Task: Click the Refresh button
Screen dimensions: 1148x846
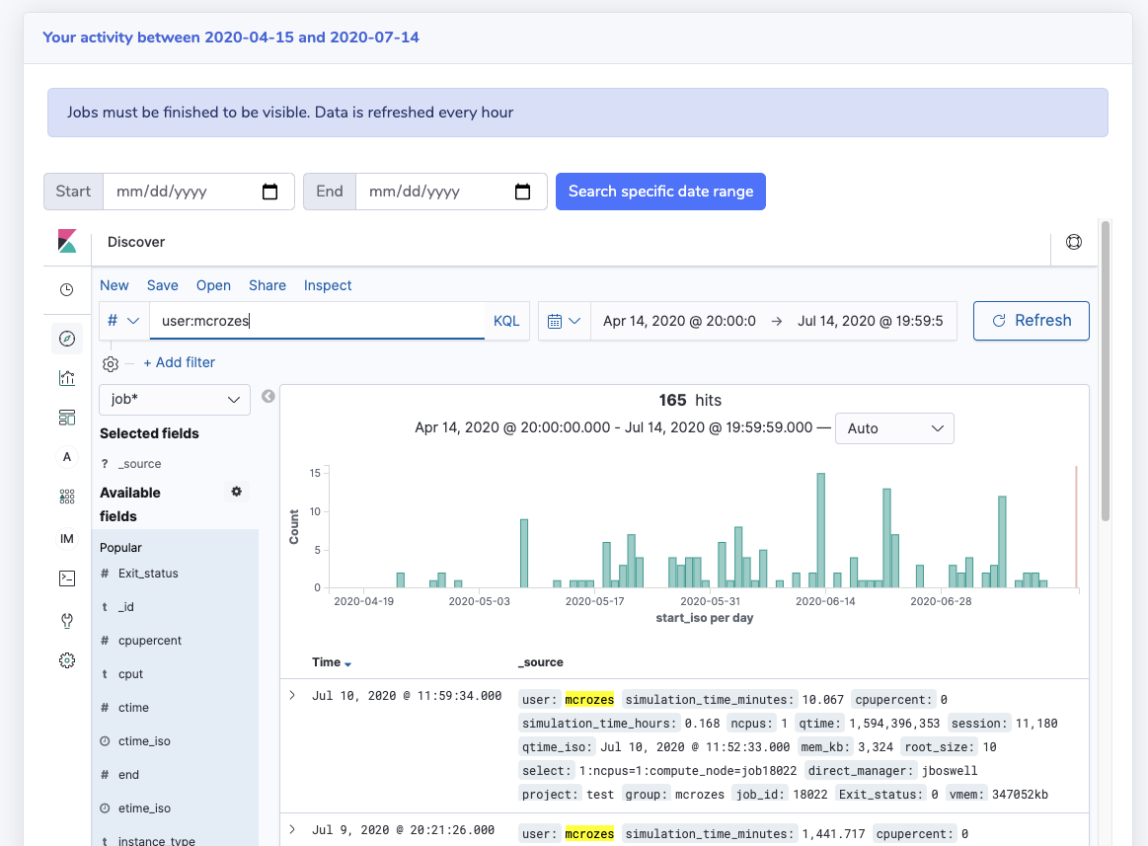Action: [1031, 321]
